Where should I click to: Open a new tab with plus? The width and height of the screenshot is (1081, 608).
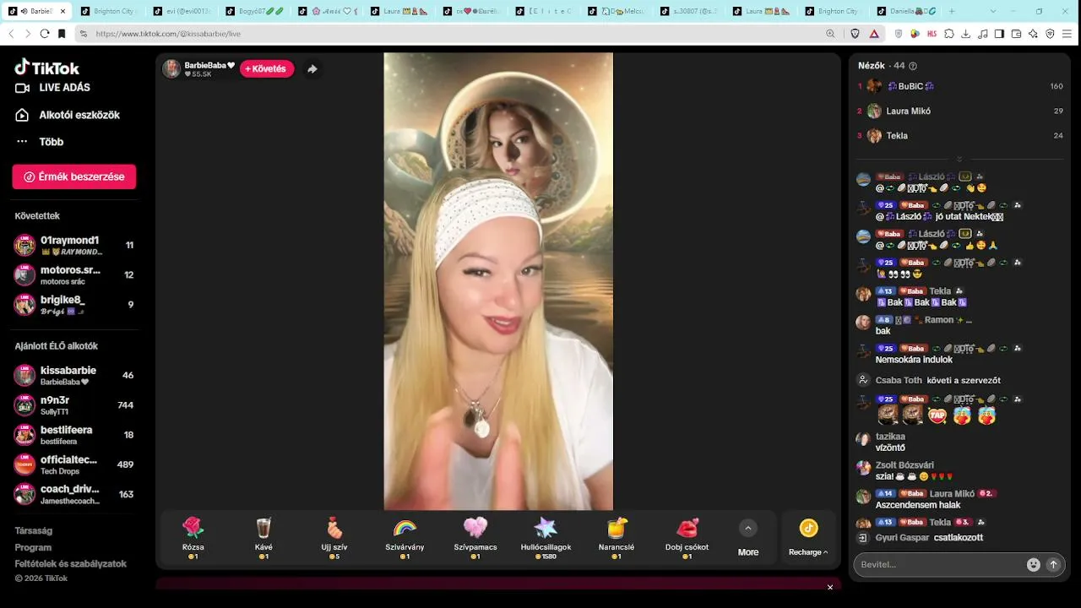pos(953,11)
